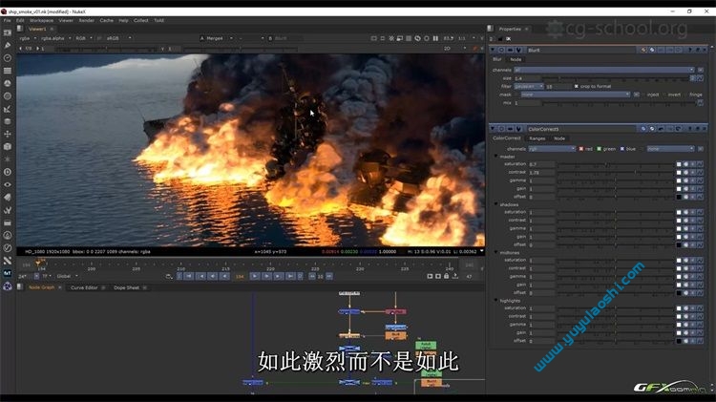This screenshot has height=402, width=716.
Task: Select the orange Blur node in graph
Action: (x=395, y=335)
